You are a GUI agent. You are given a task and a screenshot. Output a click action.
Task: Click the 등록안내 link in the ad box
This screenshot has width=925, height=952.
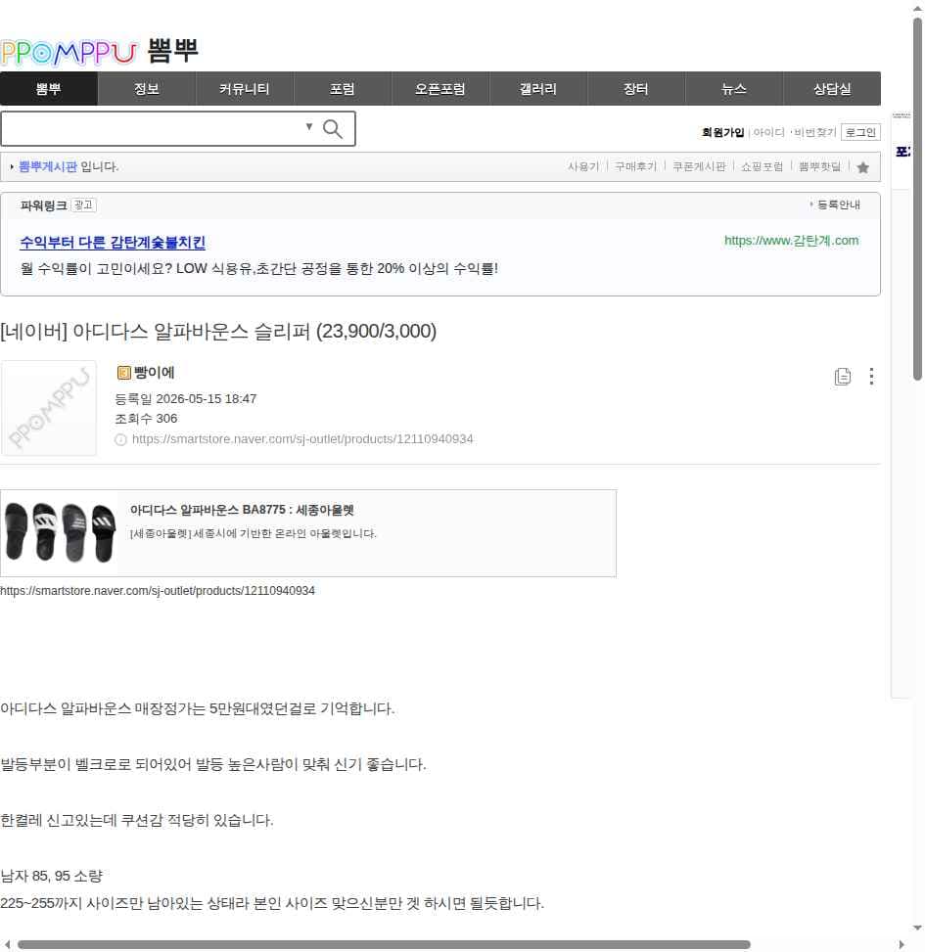click(838, 204)
